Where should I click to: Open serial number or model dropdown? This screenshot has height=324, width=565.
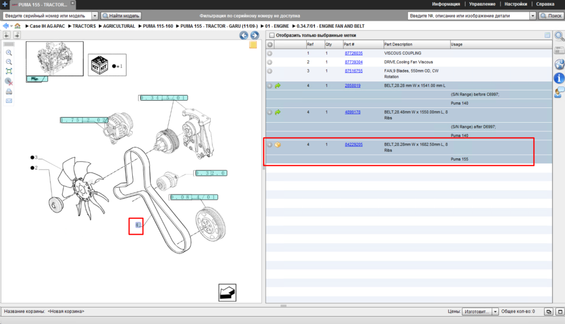(x=94, y=16)
